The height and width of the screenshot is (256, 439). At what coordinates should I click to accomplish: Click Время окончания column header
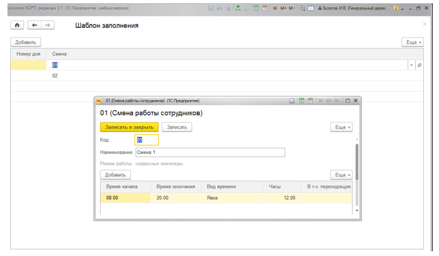click(x=176, y=187)
